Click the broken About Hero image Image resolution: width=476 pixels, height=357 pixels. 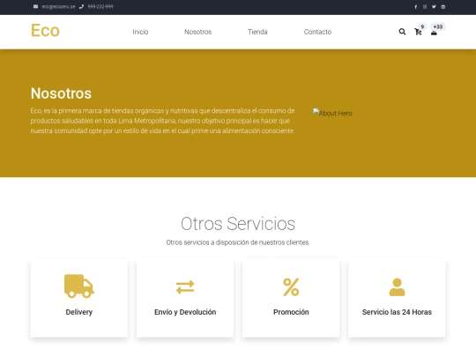[332, 113]
